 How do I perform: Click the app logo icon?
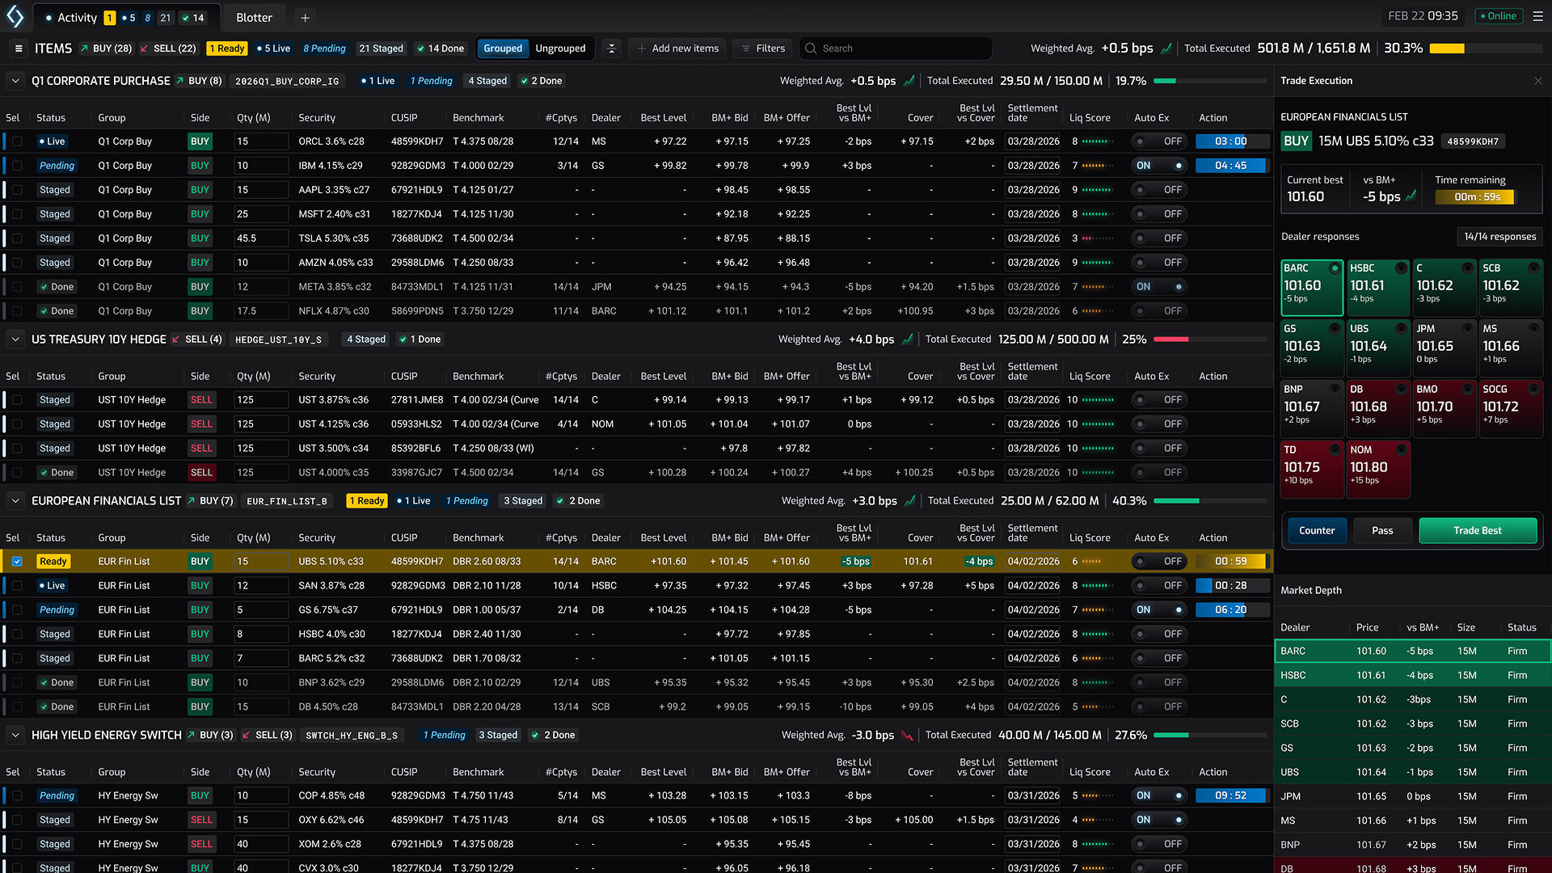pyautogui.click(x=15, y=16)
